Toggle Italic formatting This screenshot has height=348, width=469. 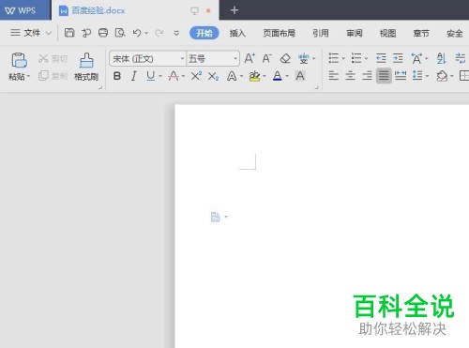134,76
